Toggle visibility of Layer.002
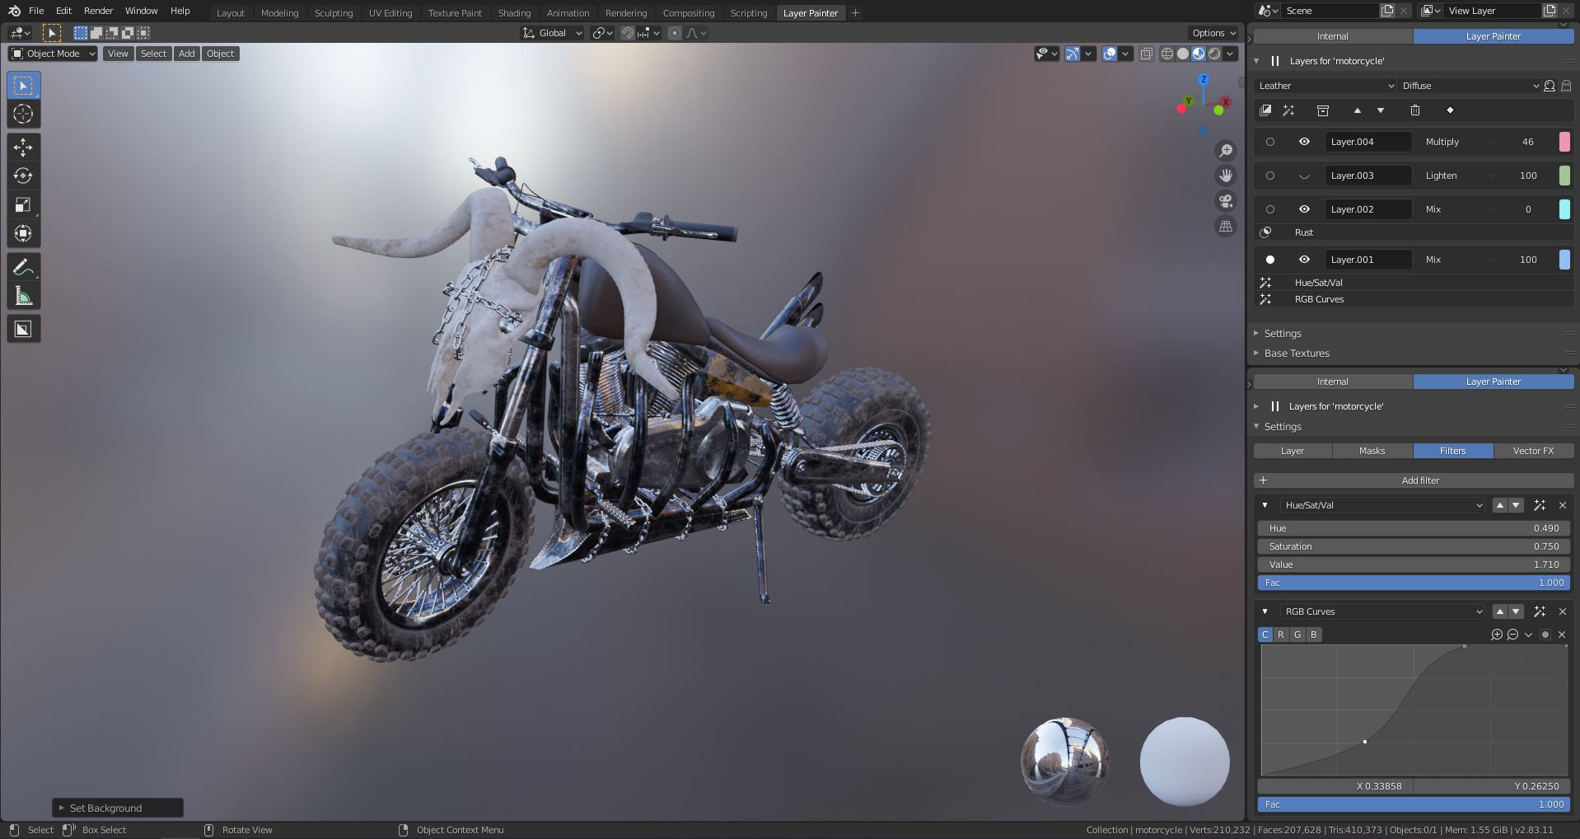This screenshot has height=839, width=1580. pyautogui.click(x=1304, y=209)
